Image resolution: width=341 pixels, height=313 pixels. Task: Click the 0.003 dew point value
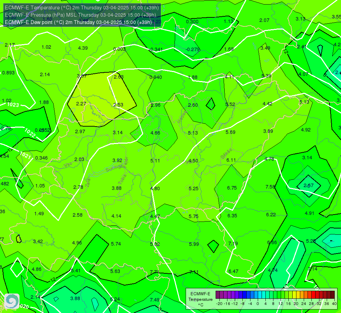pyautogui.click(x=119, y=49)
